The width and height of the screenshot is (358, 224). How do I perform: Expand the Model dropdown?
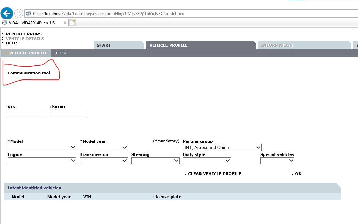42,147
